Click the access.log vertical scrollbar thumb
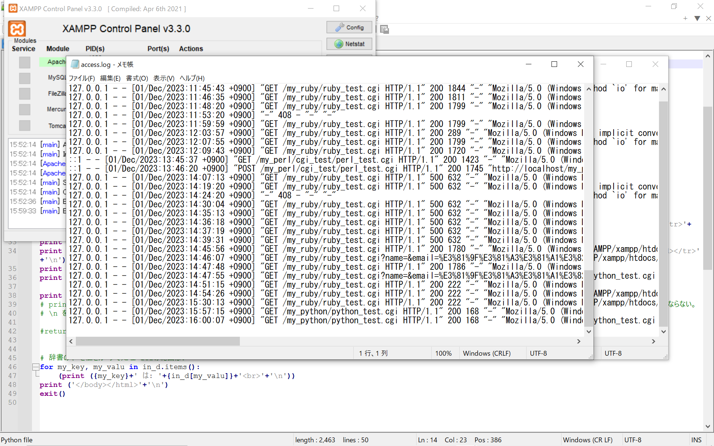The height and width of the screenshot is (446, 714). click(x=589, y=298)
